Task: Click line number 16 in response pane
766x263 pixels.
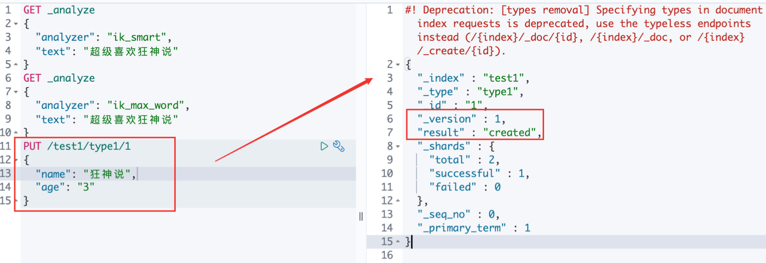Action: [387, 255]
